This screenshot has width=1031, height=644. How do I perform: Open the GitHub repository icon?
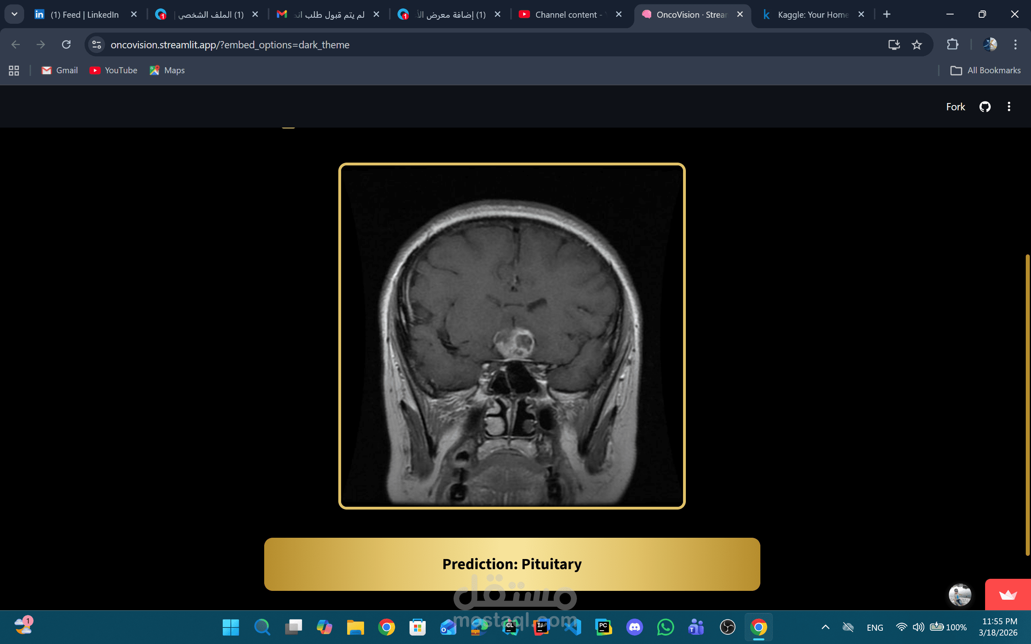(x=985, y=107)
